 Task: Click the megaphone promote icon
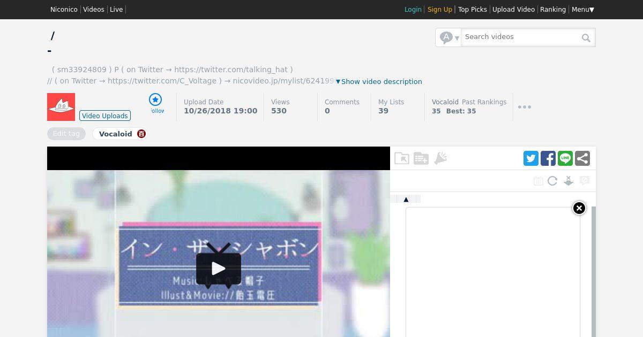tap(440, 158)
